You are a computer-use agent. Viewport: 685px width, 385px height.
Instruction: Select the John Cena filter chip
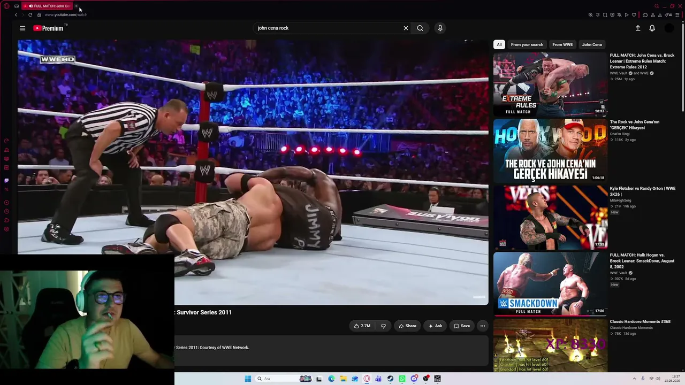coord(592,44)
